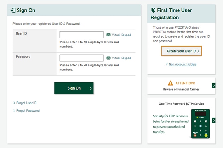Click the PRESTIA OTP token device image

coord(200,123)
